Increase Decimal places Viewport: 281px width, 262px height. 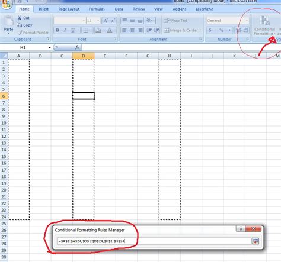click(x=238, y=30)
